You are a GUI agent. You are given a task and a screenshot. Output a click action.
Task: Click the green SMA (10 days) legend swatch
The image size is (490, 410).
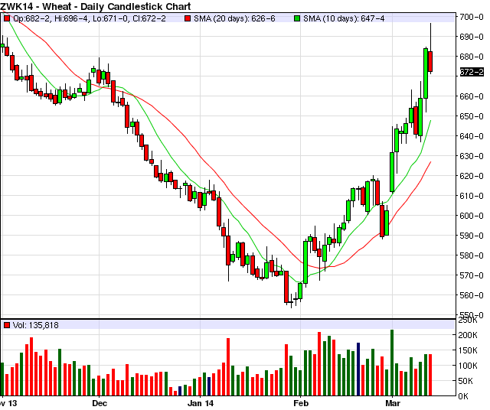(297, 18)
